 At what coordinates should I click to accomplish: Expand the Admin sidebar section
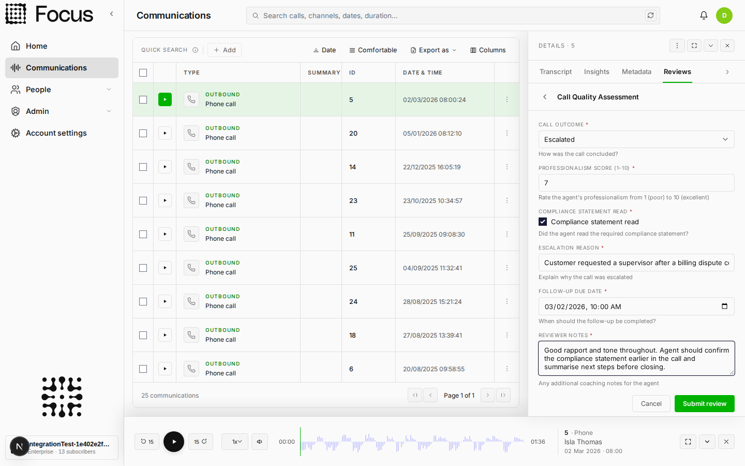(x=62, y=111)
